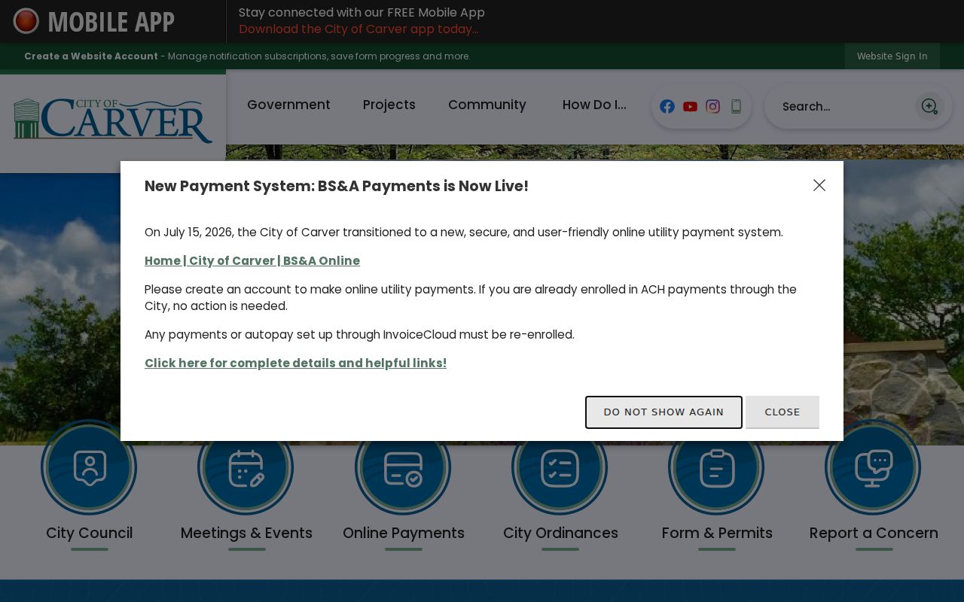The image size is (964, 602).
Task: Click the Form & Permits label
Action: [x=717, y=533]
